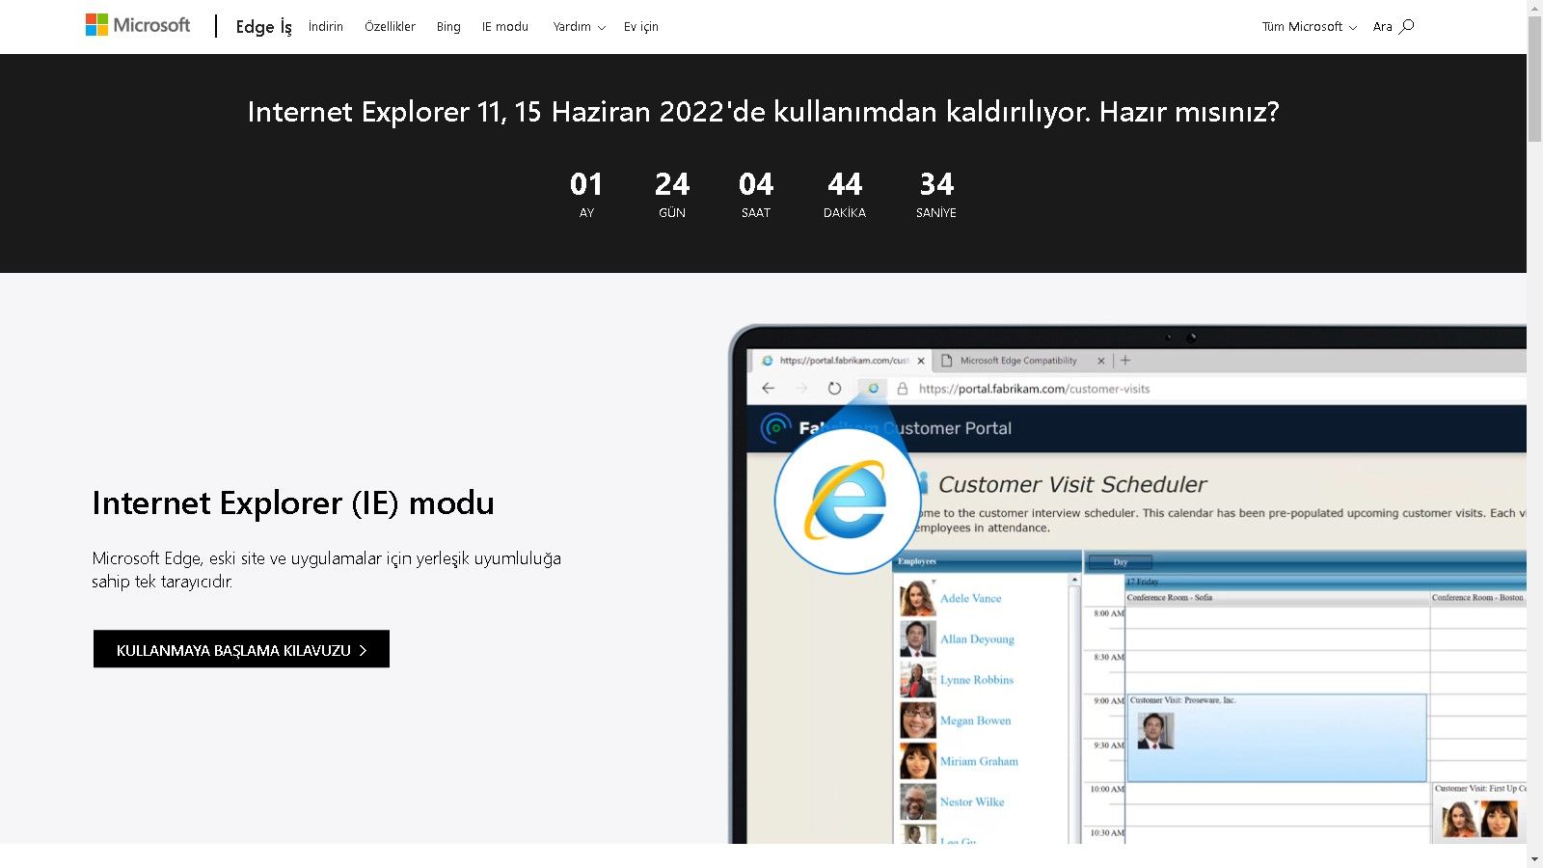Screen dimensions: 1543x868
Task: Click Adele Vance's photo
Action: [x=917, y=598]
